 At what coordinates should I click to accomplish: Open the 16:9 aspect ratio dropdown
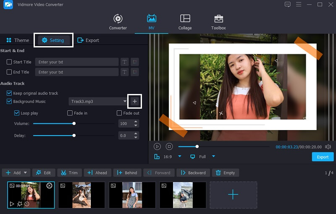180,157
